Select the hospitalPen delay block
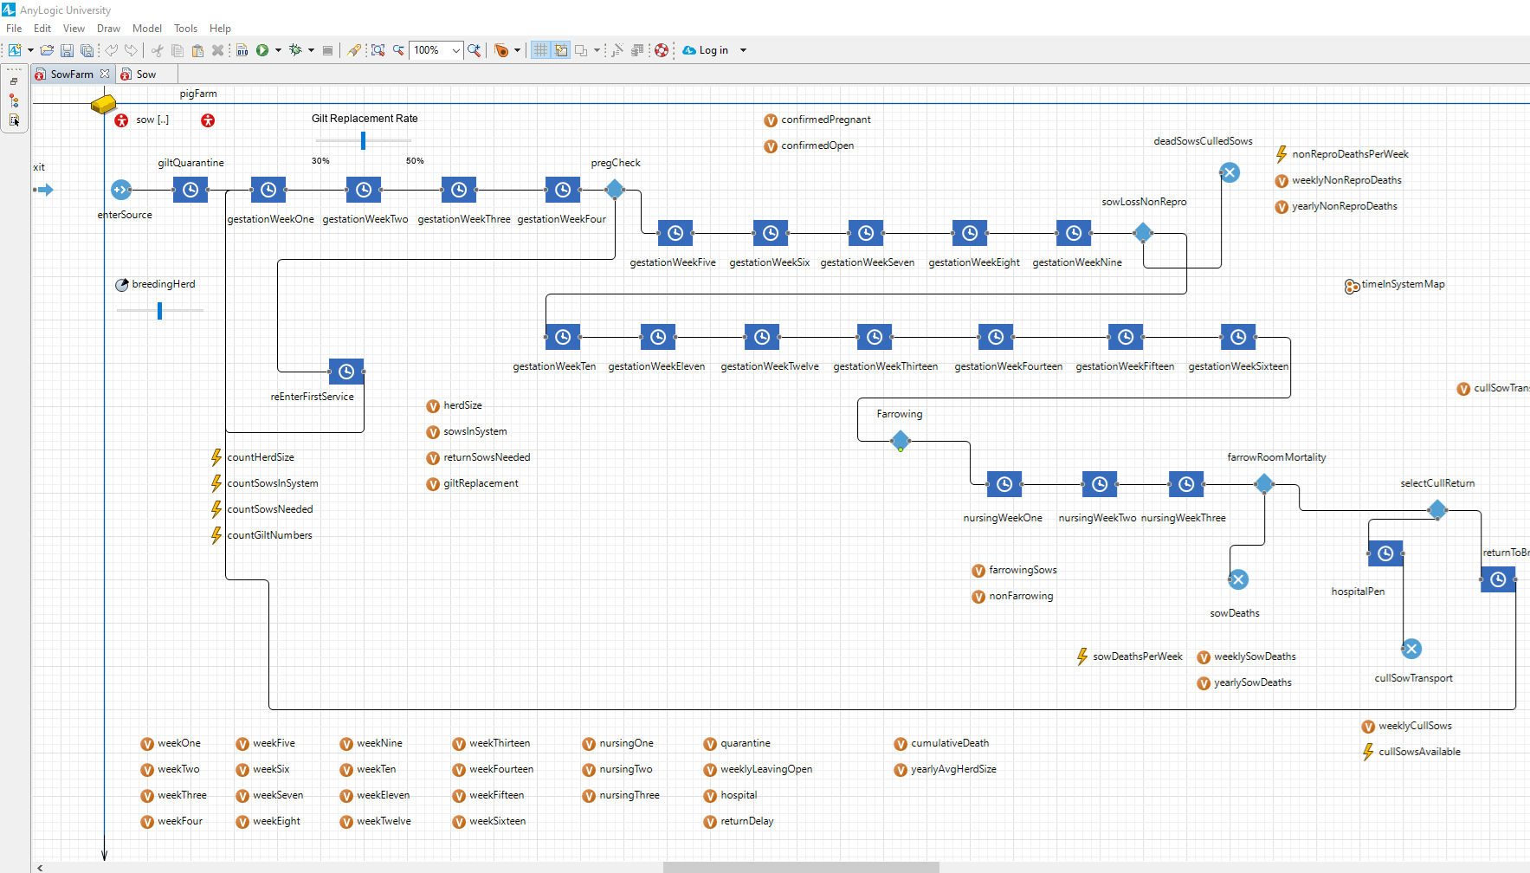 [1385, 553]
